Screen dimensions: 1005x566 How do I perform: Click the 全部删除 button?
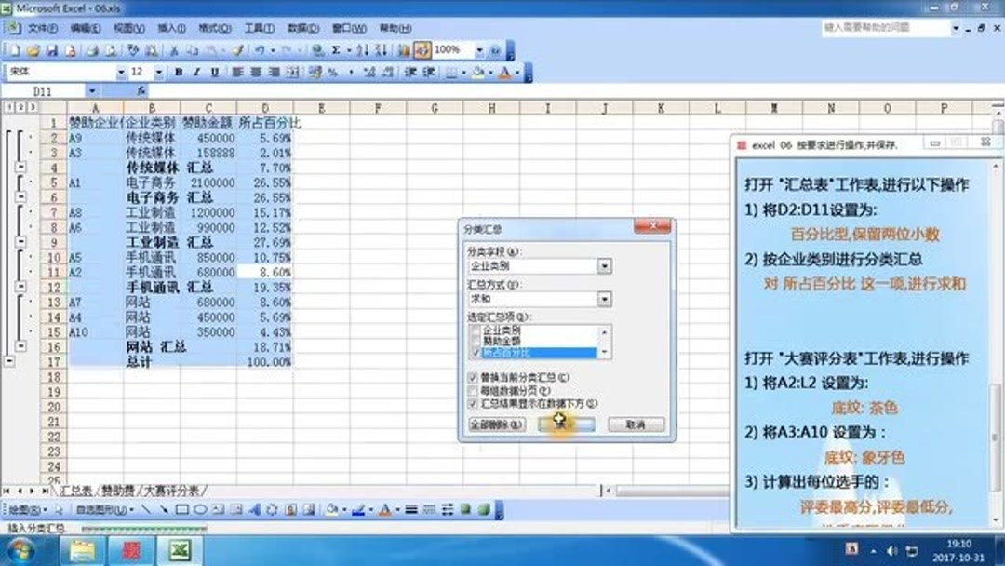(498, 424)
